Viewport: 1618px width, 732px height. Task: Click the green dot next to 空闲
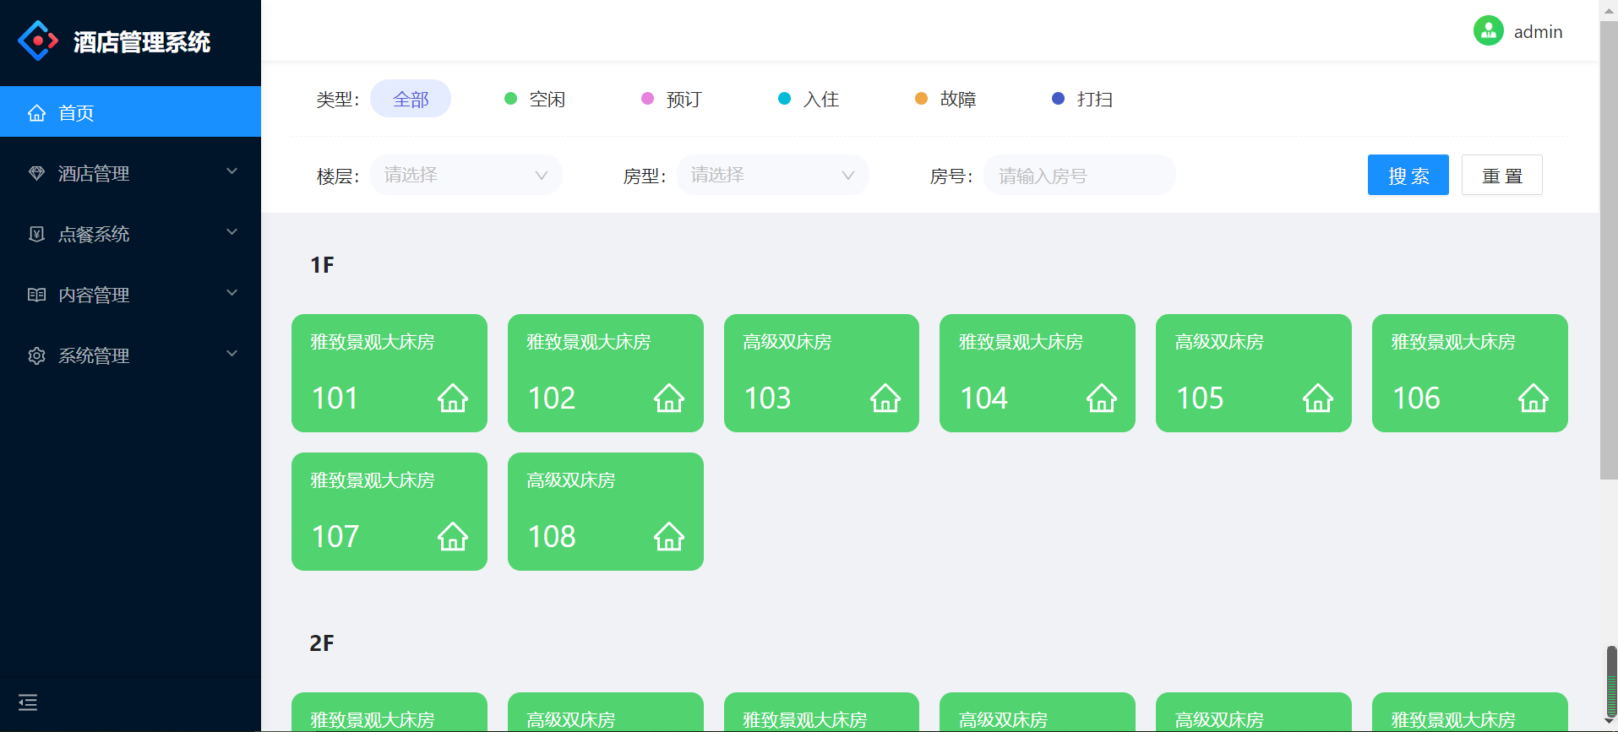(x=510, y=99)
